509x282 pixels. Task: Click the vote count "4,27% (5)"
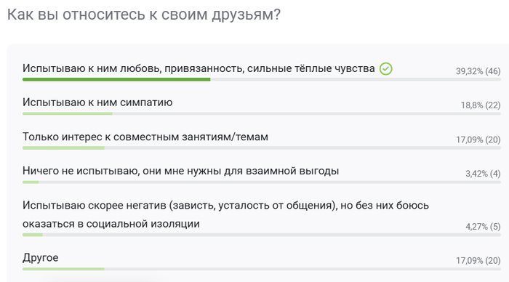click(483, 227)
